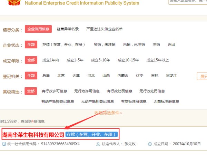The image size is (207, 155).
Task: Choose 吉林 registration authority
Action: (155, 76)
